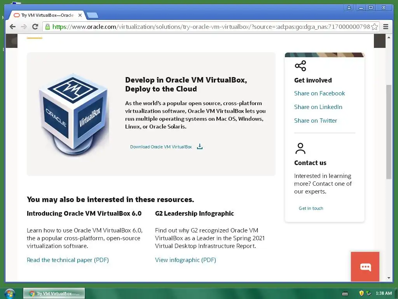398x299 pixels.
Task: Minimize the Chrome window
Action: (x=360, y=7)
